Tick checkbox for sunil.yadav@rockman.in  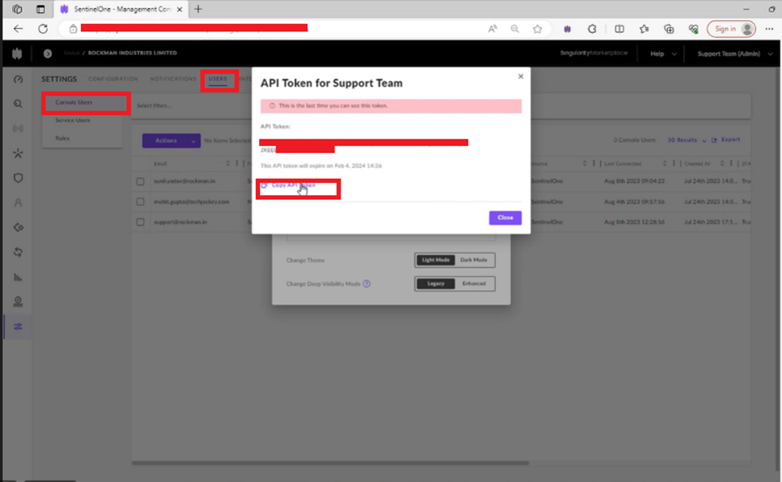[x=140, y=181]
